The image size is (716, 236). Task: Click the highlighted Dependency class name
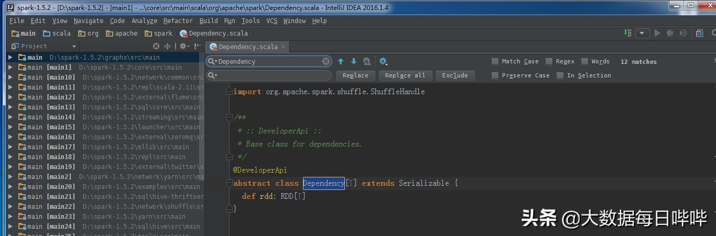point(323,183)
